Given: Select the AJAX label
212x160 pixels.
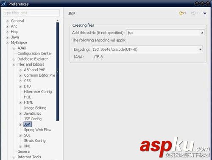Looking at the screenshot, I should [x=22, y=48].
